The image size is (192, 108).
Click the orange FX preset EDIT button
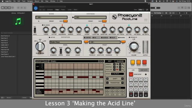tap(123, 42)
